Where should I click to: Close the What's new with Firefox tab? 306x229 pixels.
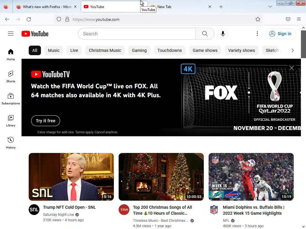[x=75, y=7]
